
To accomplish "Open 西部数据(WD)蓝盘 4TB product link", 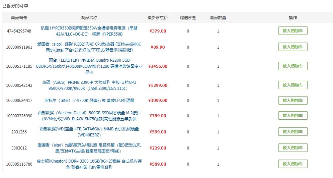I will (x=89, y=132).
